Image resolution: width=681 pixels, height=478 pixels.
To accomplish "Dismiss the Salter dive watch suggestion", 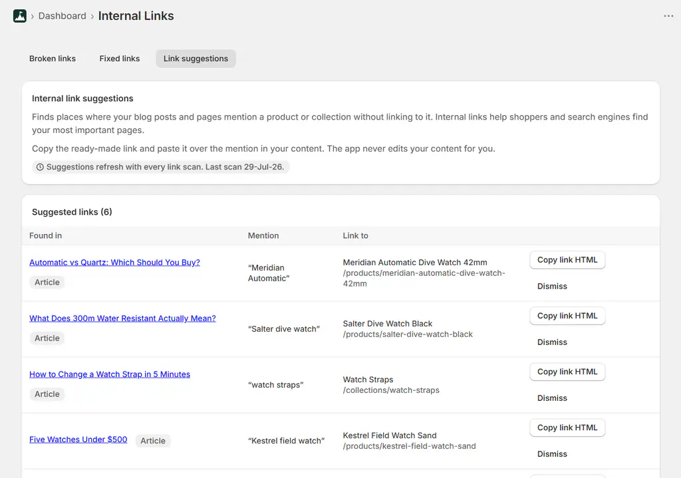I will click(552, 342).
